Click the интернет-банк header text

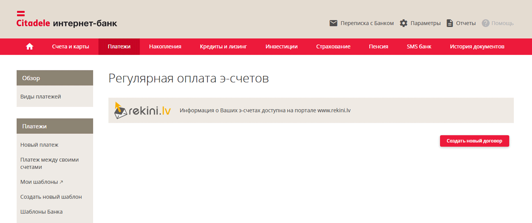coord(85,23)
